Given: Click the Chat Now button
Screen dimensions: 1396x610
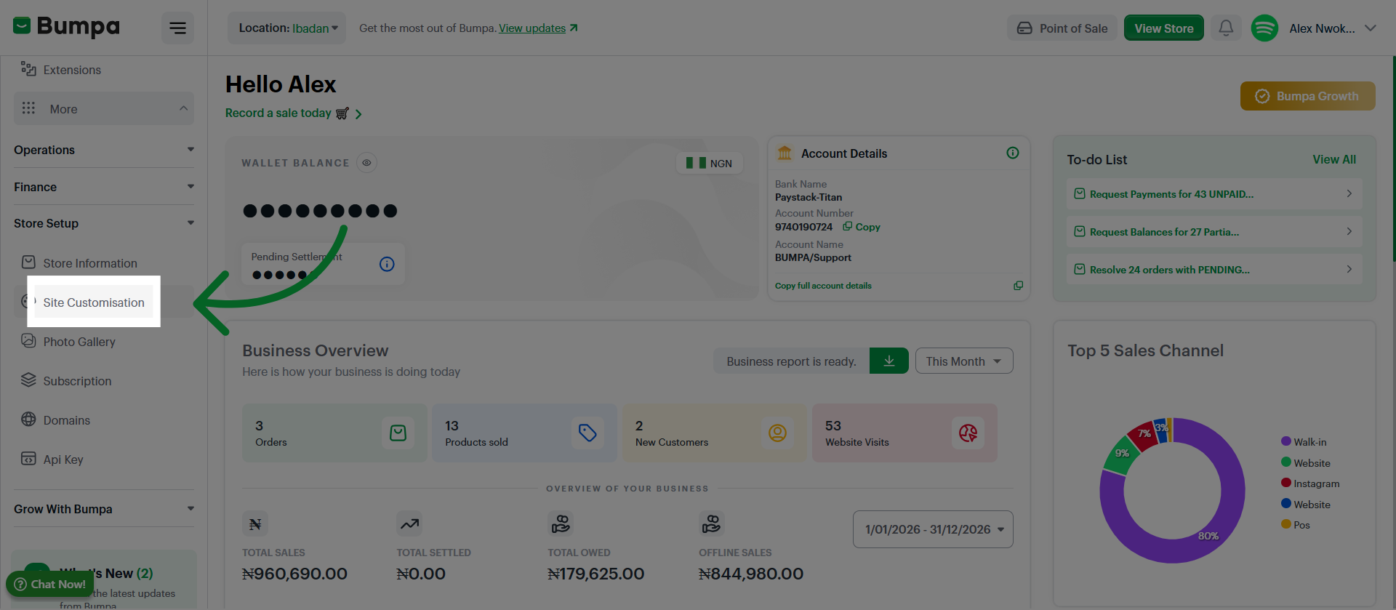Looking at the screenshot, I should click(x=50, y=584).
